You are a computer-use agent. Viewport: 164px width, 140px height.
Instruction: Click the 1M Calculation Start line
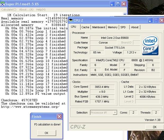44,15
